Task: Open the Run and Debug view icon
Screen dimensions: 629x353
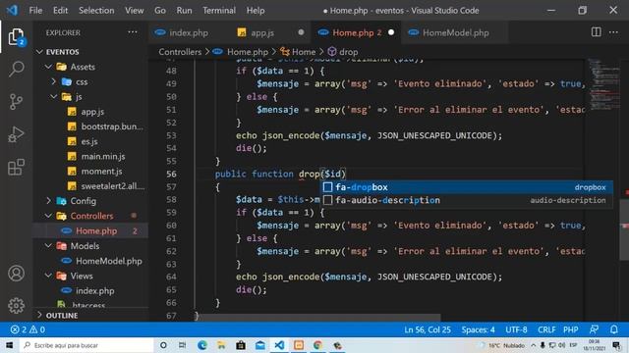Action: coord(16,134)
